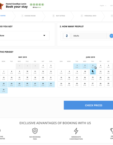Viewport: 113px width, 145px height.
Task: Select June 20 in the calendar
Action: click(101, 78)
